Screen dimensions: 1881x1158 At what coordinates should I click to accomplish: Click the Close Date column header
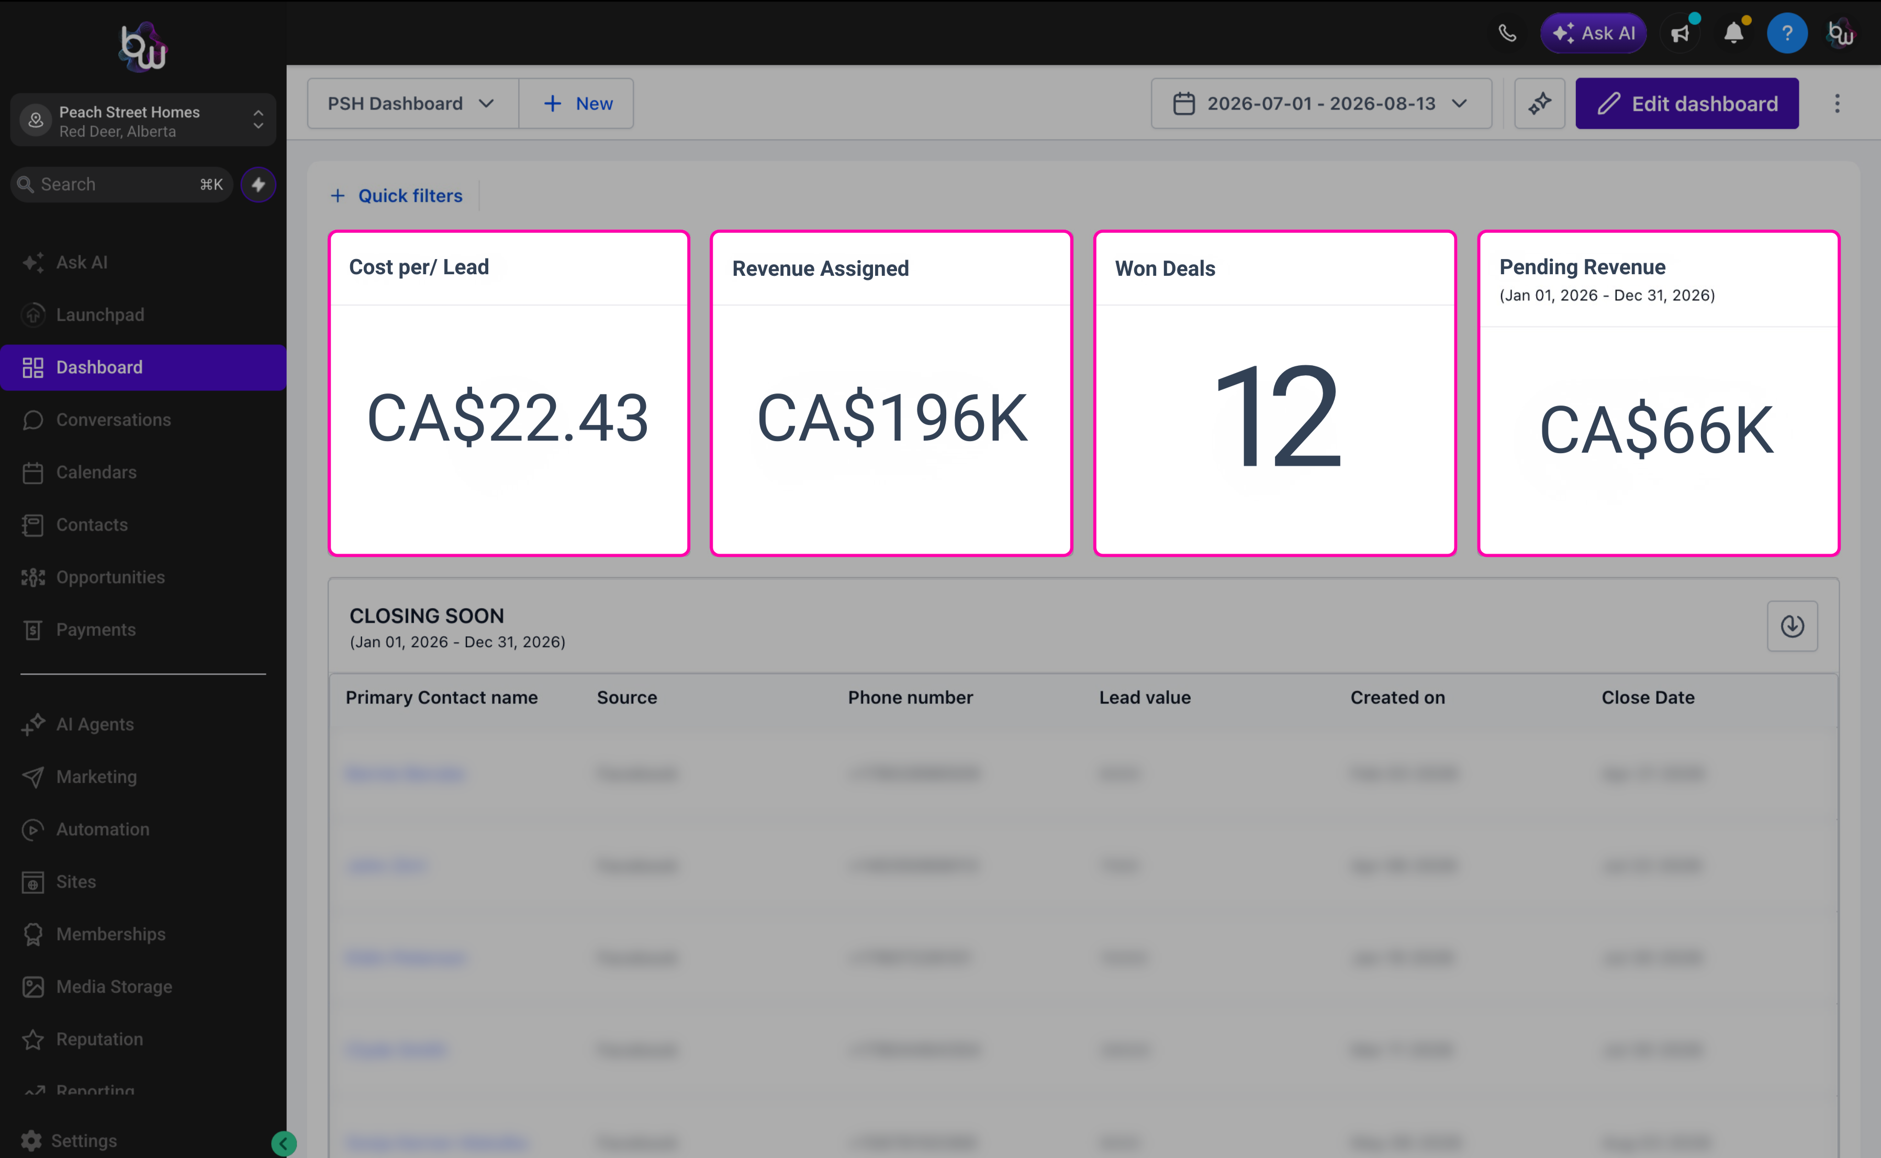(1648, 698)
